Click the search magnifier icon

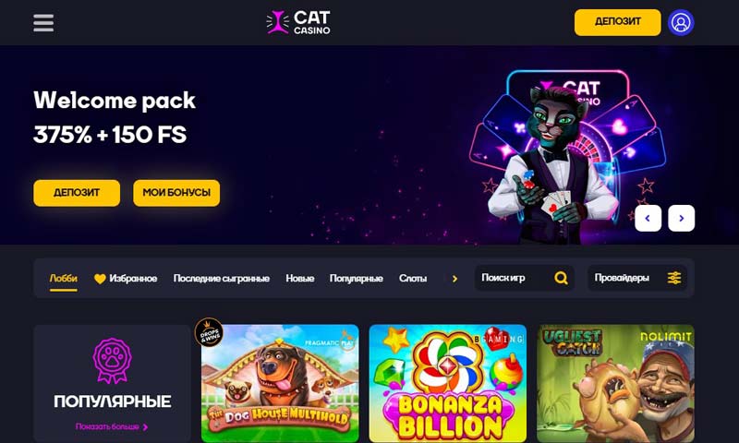561,278
